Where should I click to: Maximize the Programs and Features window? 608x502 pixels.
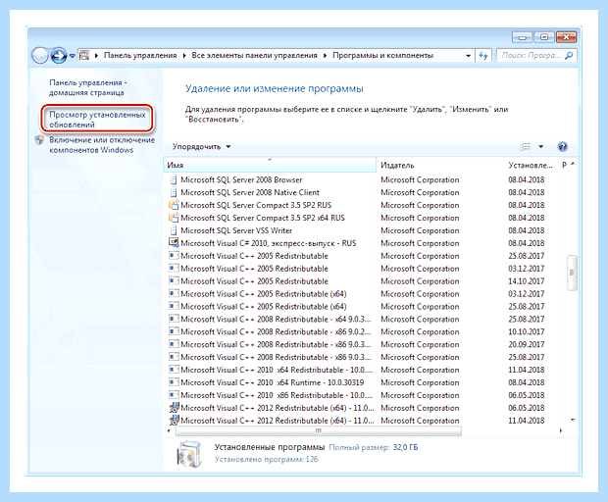coord(544,37)
